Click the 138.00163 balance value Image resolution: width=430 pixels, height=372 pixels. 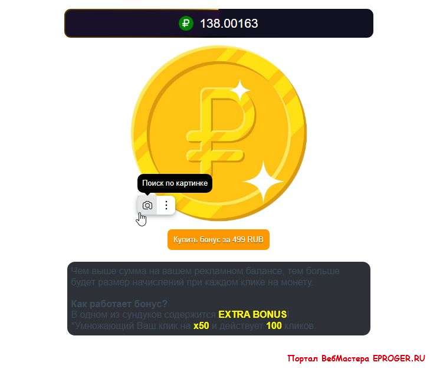229,24
